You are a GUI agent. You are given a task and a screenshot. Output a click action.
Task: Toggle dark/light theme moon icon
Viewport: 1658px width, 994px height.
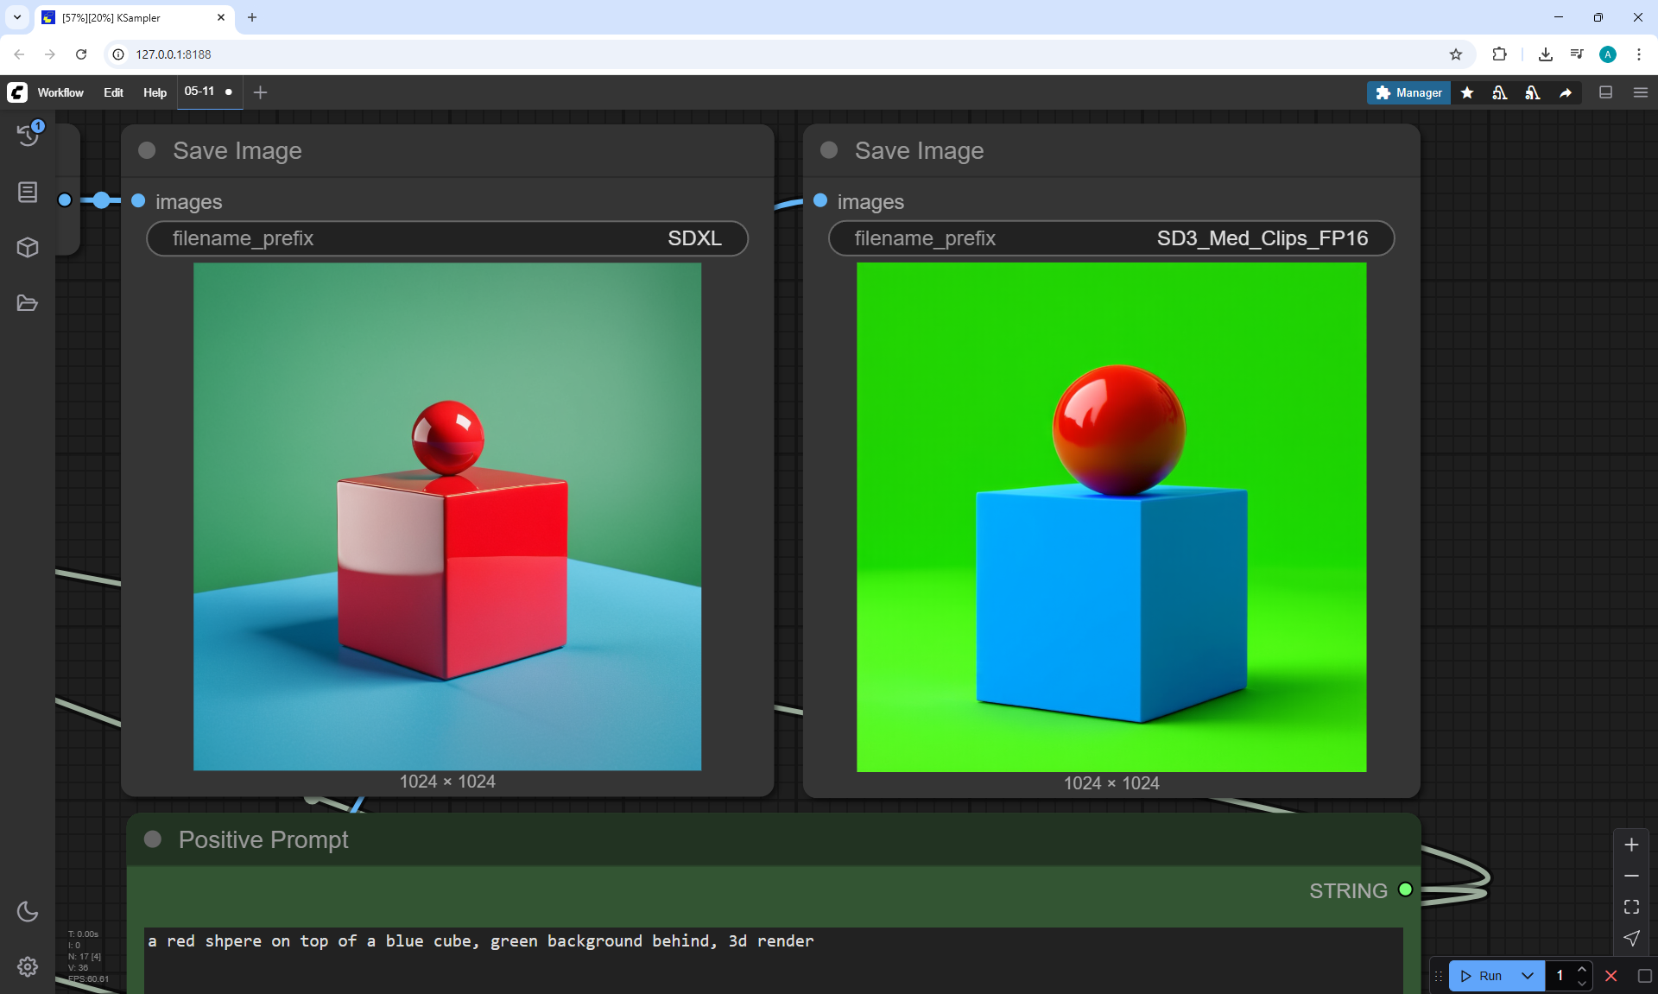(x=28, y=911)
